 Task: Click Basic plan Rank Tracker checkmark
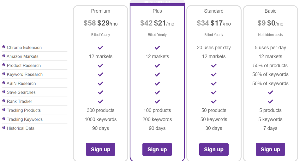270,101
